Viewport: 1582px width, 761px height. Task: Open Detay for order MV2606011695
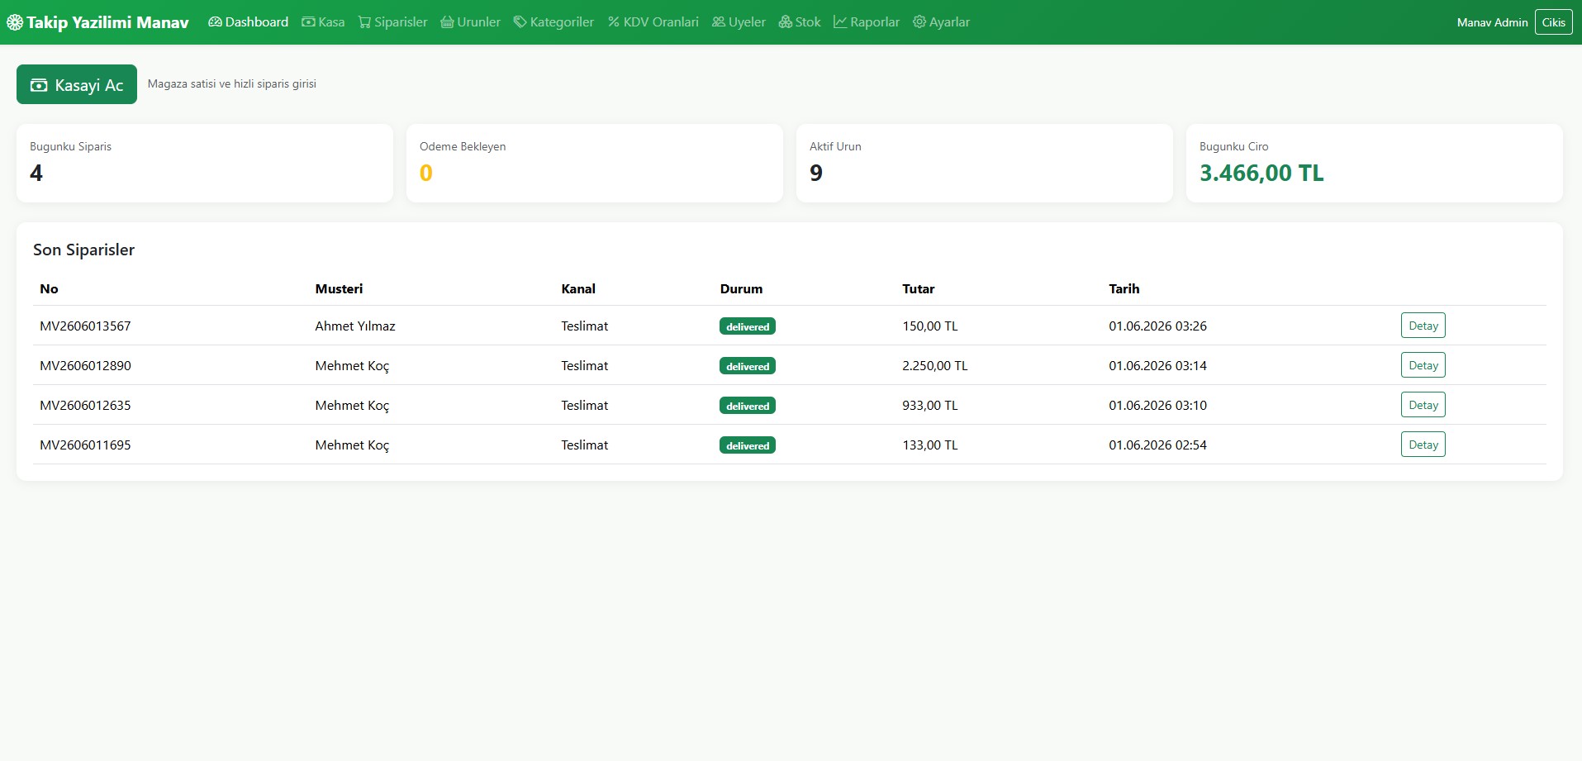[1423, 445]
